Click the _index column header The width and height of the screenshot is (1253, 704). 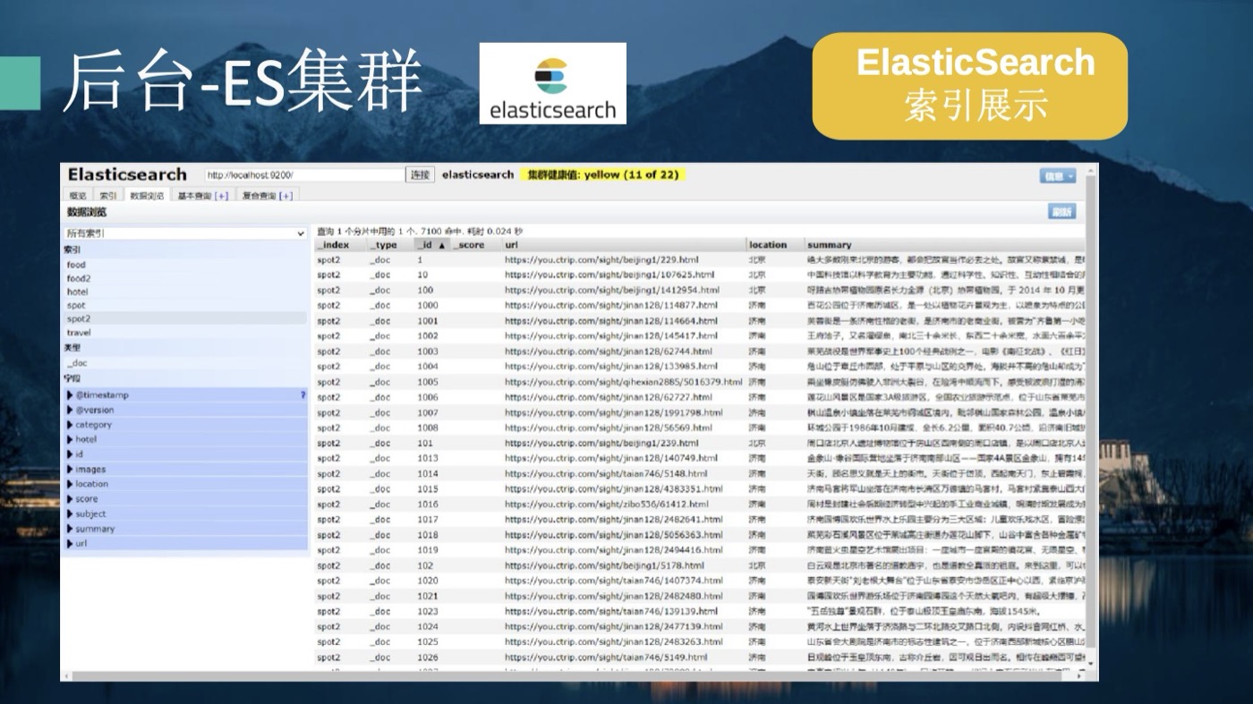[x=340, y=244]
